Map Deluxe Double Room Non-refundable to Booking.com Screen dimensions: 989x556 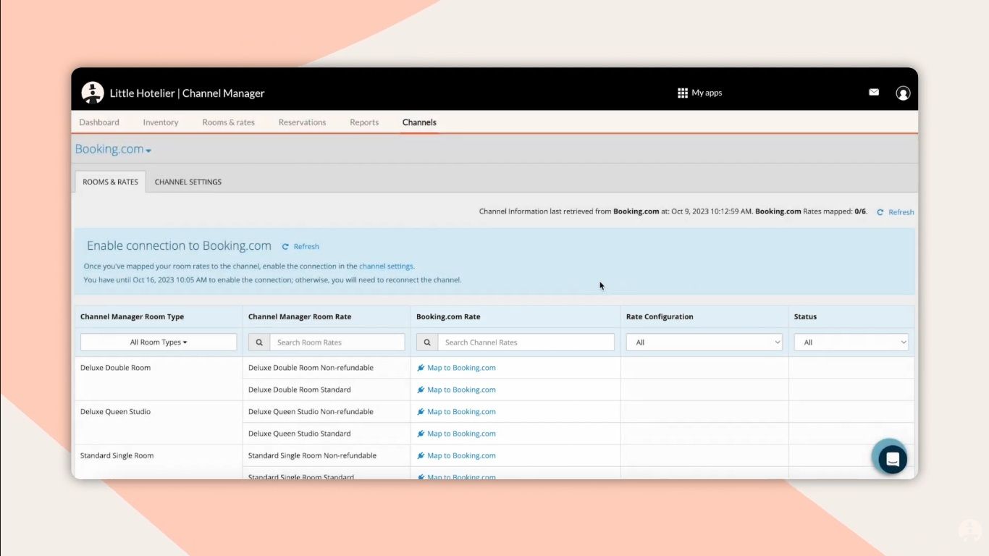461,368
